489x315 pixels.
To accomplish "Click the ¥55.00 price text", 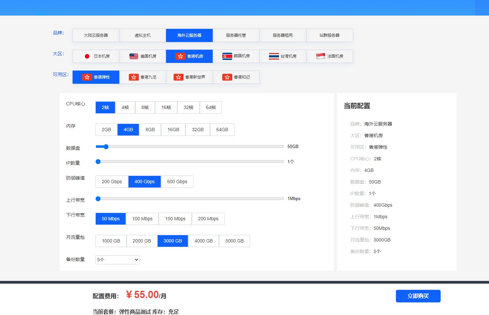I will (x=142, y=295).
